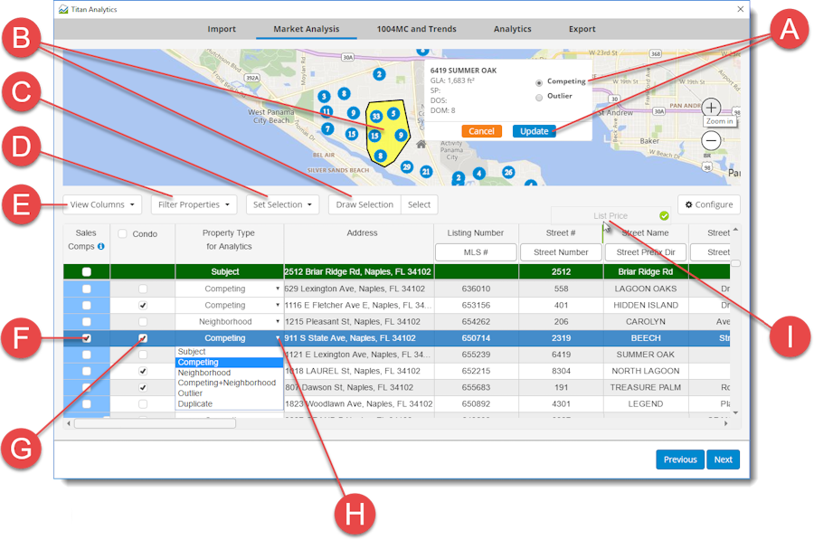Select the map marker numbered 4
The height and width of the screenshot is (540, 814).
(479, 174)
